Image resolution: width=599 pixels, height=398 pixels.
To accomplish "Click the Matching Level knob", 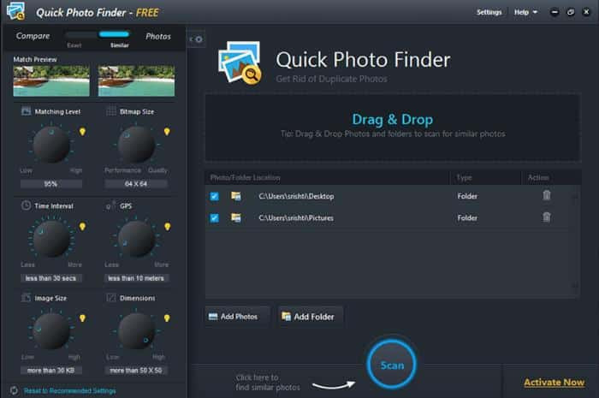I will tap(51, 145).
